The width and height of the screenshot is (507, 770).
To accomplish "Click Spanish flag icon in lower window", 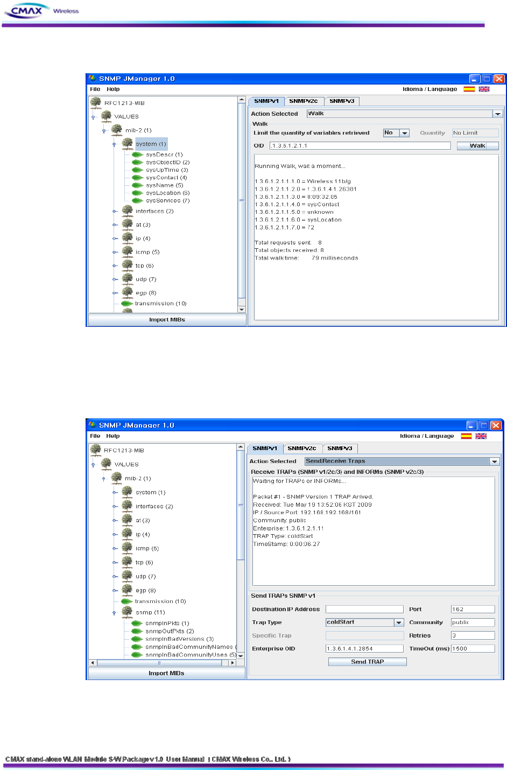I will [466, 436].
